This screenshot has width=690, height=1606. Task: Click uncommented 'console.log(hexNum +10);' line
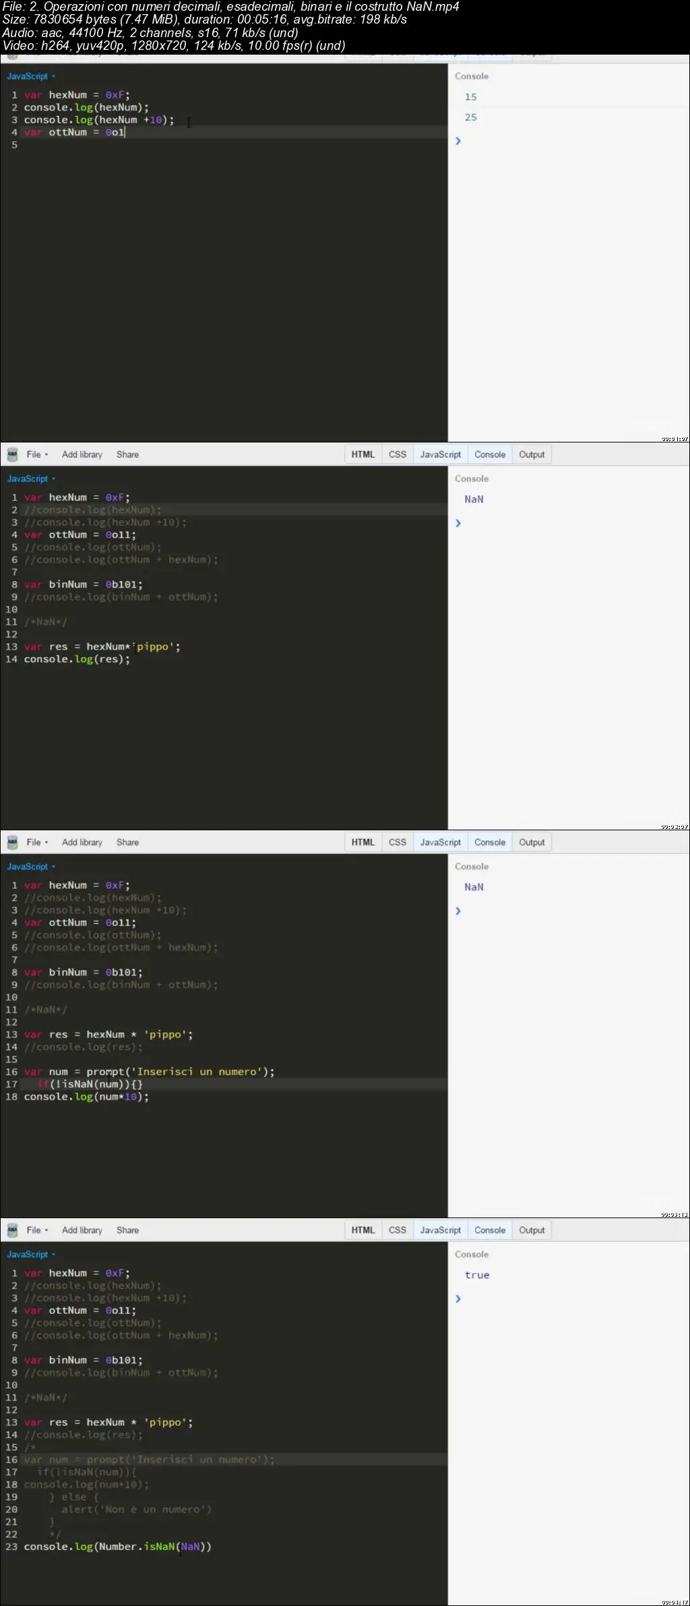click(99, 120)
